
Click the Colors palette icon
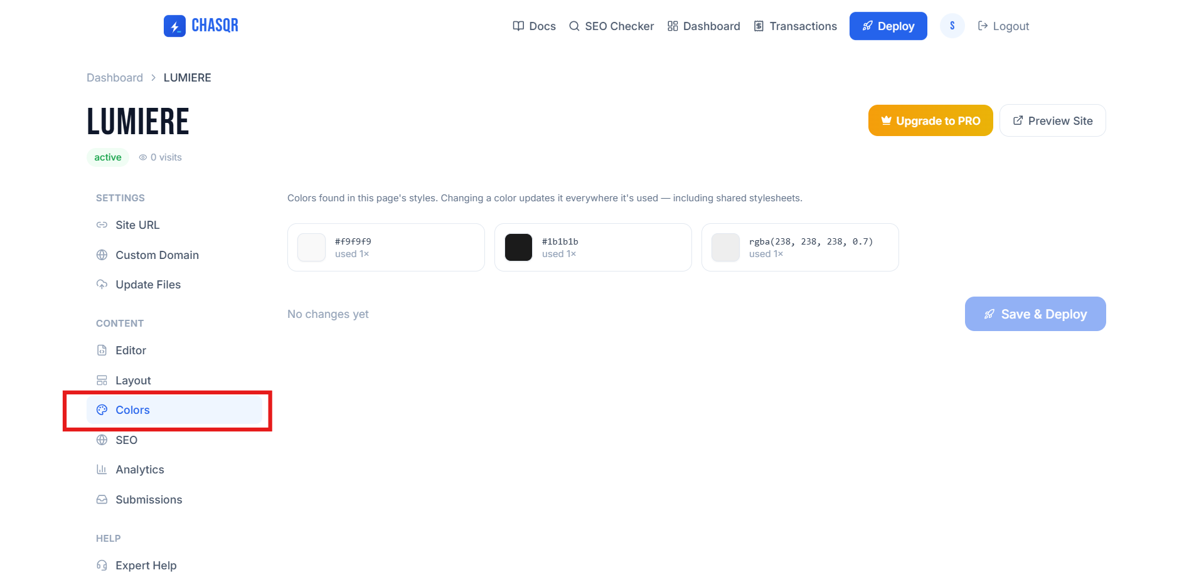[x=102, y=409]
